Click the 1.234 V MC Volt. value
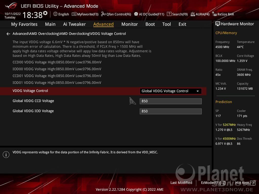The image size is (259, 194). tap(221, 89)
